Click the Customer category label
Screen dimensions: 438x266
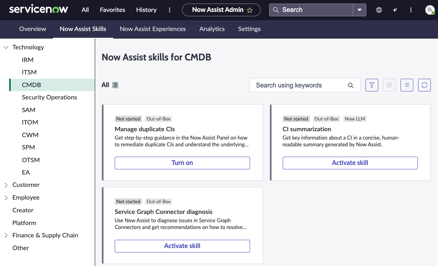(x=26, y=185)
